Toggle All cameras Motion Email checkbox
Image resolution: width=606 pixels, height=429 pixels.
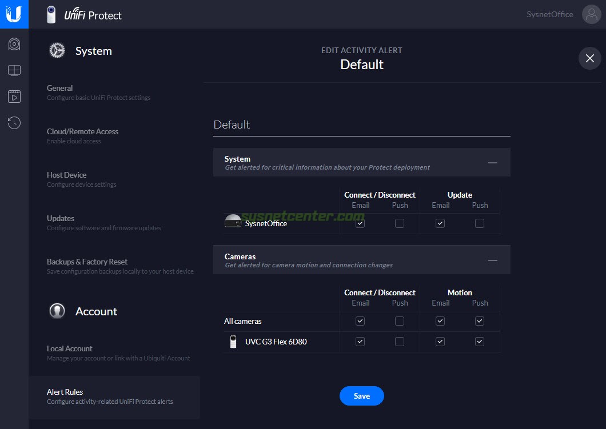coord(440,321)
